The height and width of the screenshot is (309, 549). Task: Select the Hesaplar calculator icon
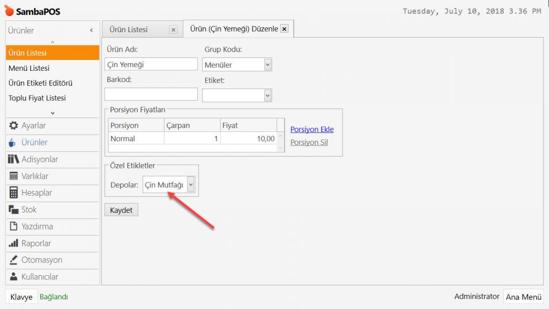click(x=14, y=193)
